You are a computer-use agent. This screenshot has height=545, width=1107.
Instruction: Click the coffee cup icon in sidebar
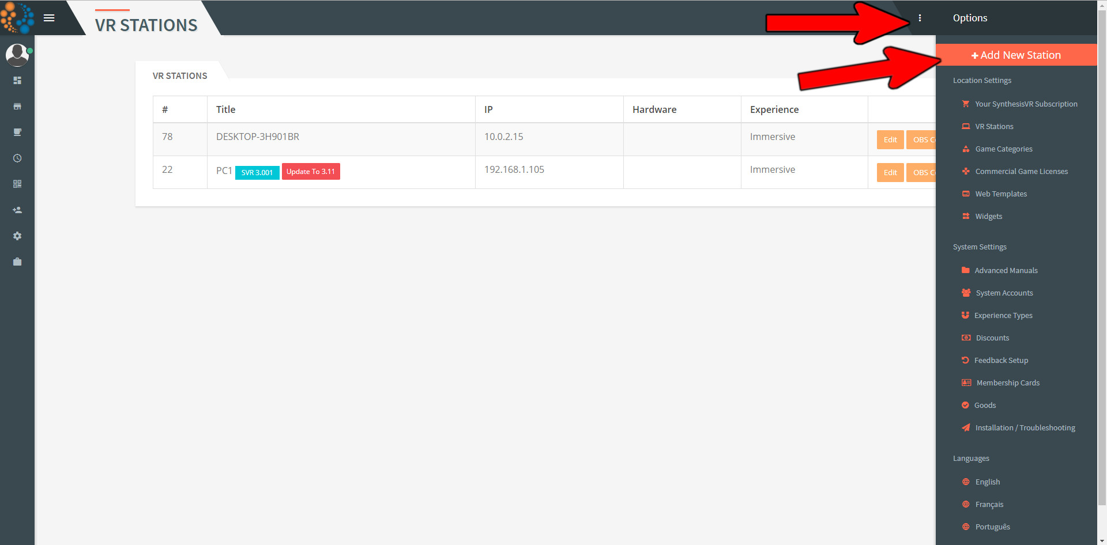click(x=17, y=133)
